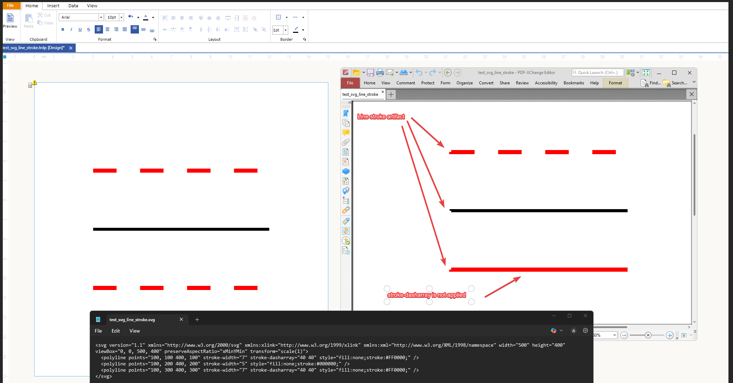Screen dimensions: 733x383
Task: Open font color dropdown arrow
Action: point(153,17)
